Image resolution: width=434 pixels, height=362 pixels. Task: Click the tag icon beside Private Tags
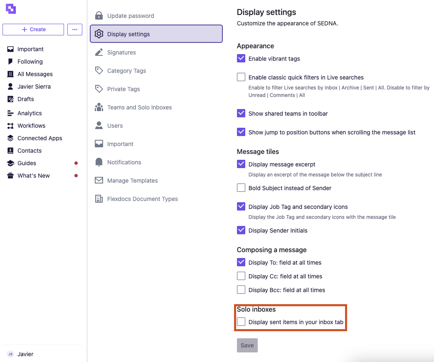pos(99,89)
